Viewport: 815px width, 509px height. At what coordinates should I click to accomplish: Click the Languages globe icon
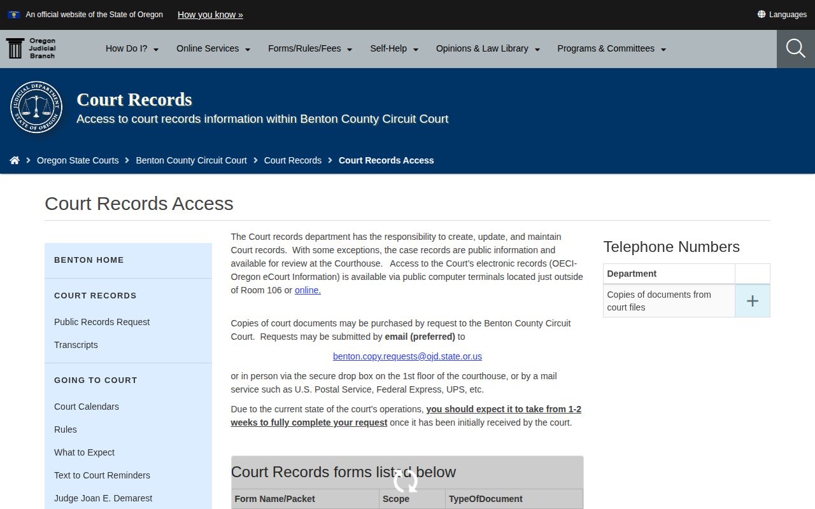pyautogui.click(x=762, y=14)
